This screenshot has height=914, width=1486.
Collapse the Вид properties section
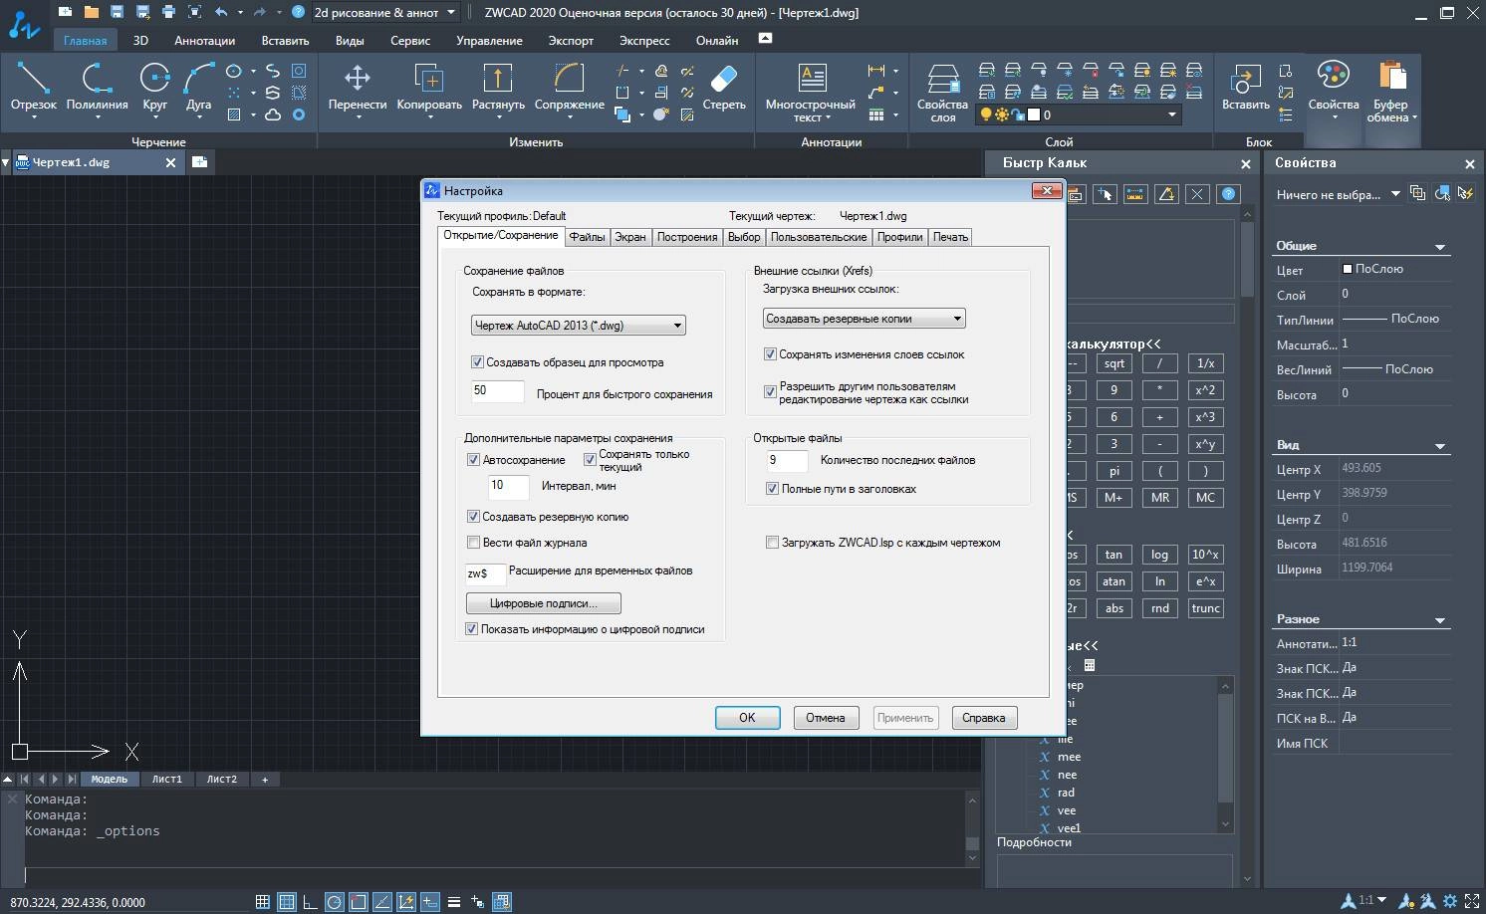pyautogui.click(x=1439, y=445)
